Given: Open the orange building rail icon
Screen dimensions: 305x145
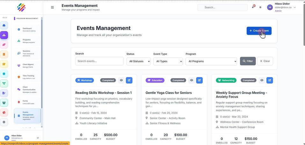Looking at the screenshot, I should [4, 54].
